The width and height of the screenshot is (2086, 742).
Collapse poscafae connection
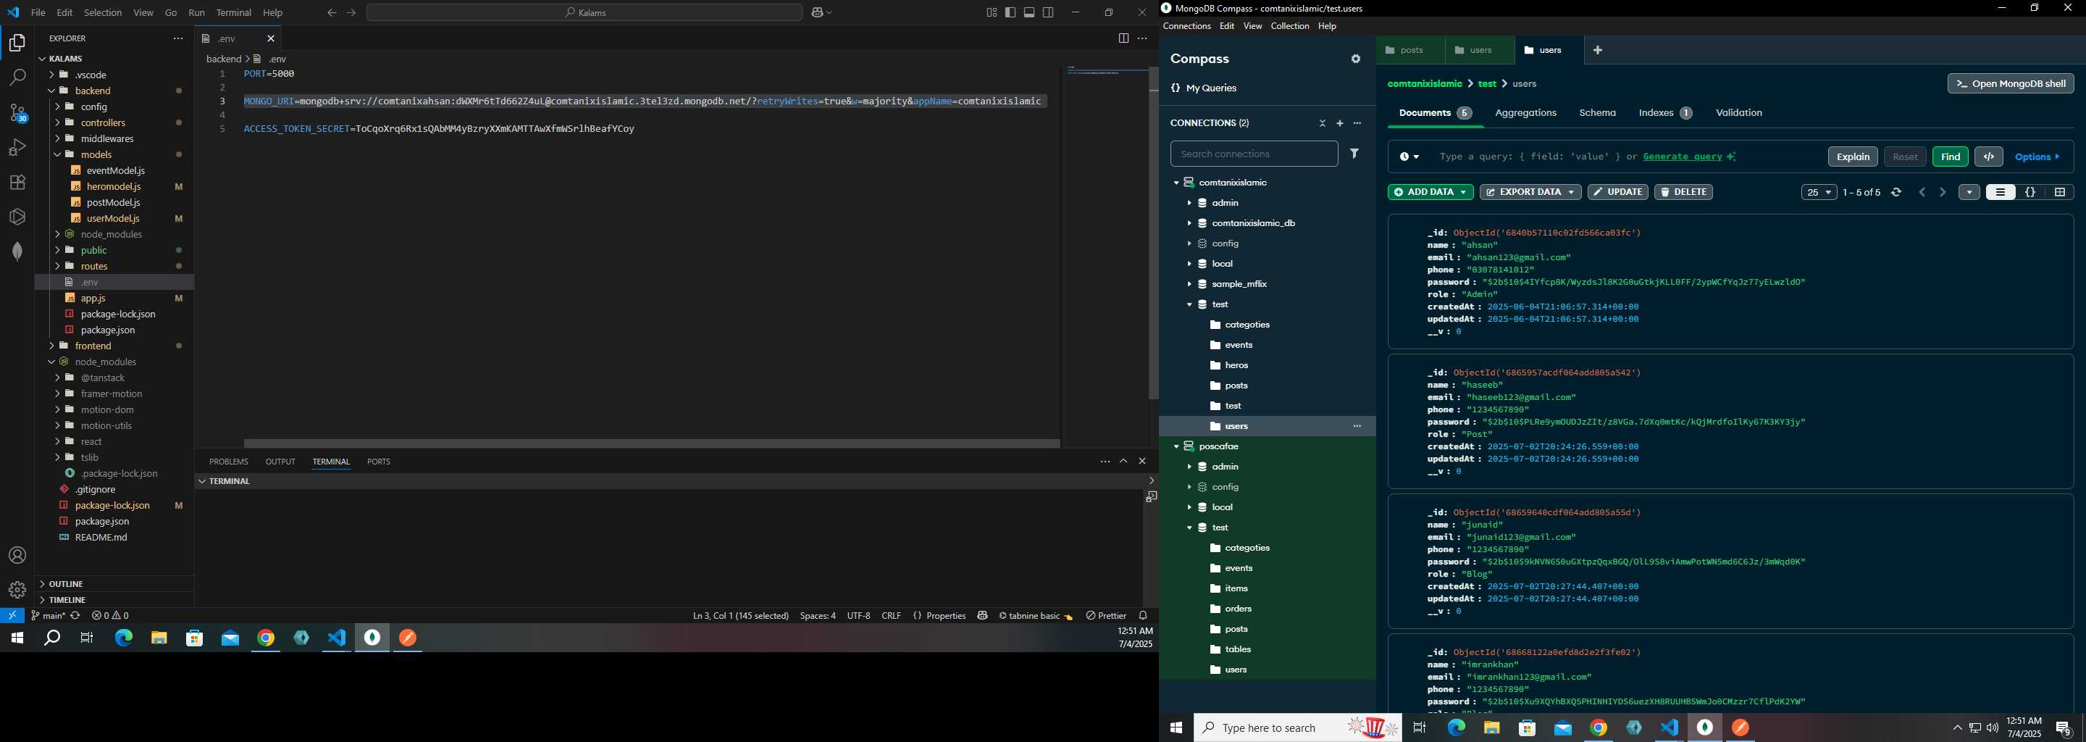point(1176,446)
